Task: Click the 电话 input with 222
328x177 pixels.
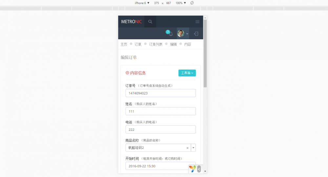Action: [160, 130]
